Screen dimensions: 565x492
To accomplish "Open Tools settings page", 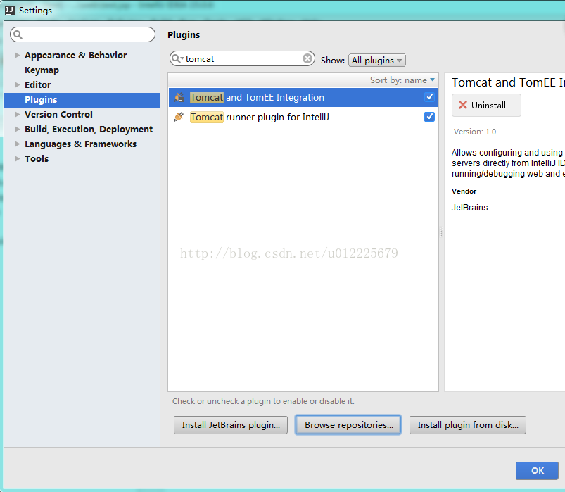I will (37, 158).
